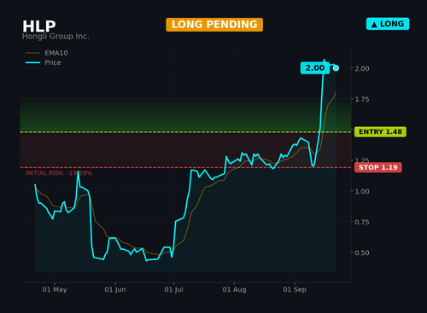Image resolution: width=427 pixels, height=313 pixels.
Task: Select the STOP 1.19 price label
Action: click(x=378, y=167)
